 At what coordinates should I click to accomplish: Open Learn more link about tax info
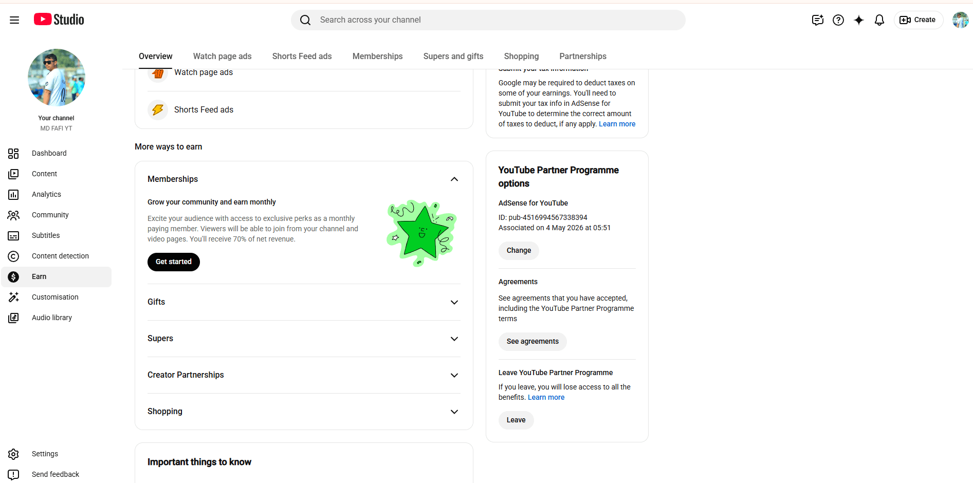617,124
